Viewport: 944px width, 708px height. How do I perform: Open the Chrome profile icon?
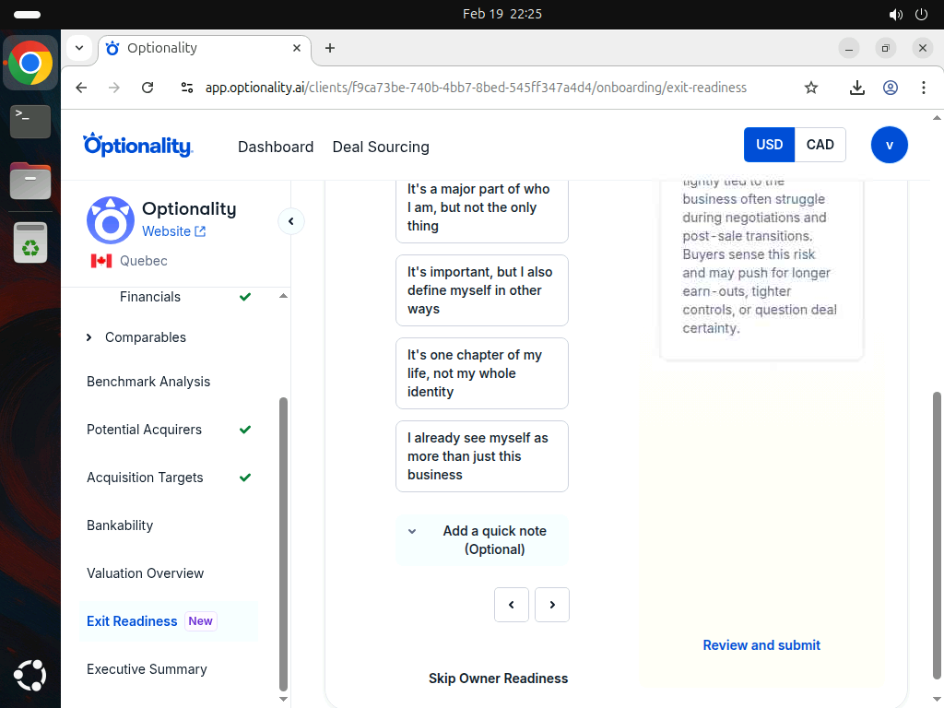[891, 88]
